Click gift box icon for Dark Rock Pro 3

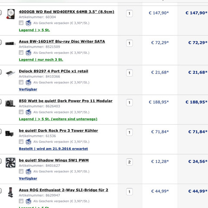click(x=28, y=142)
